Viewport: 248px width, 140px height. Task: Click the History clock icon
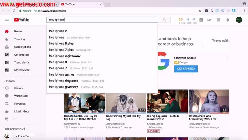pyautogui.click(x=7, y=88)
